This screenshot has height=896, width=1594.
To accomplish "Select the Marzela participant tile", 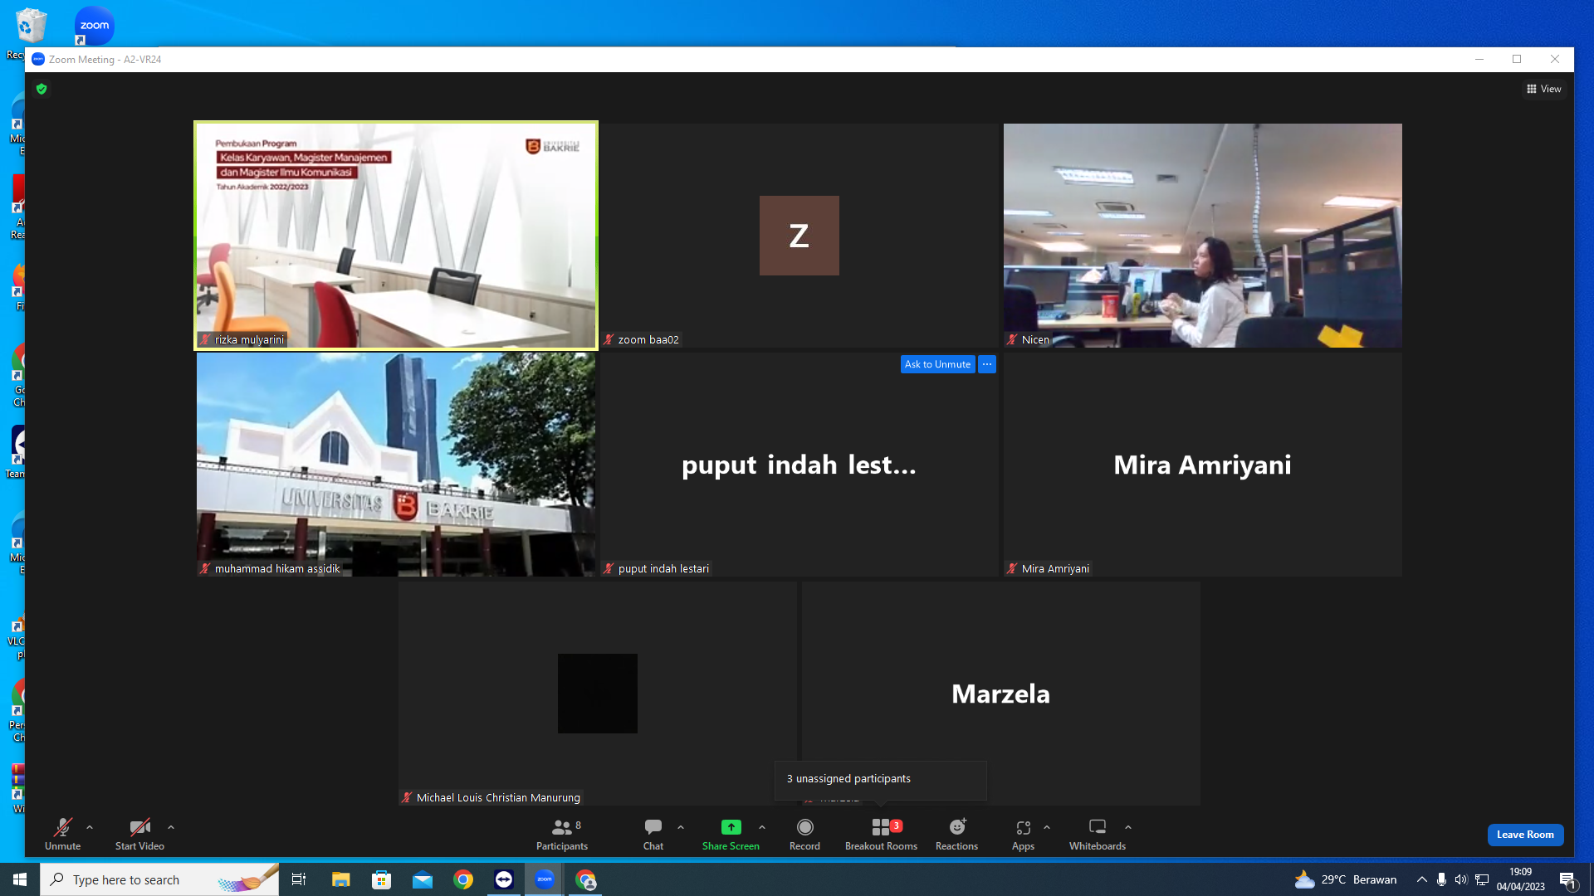I will coord(1001,694).
